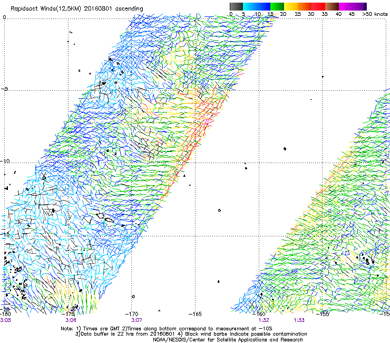
Task: Click the red 30-35 knots color segment
Action: pos(318,6)
